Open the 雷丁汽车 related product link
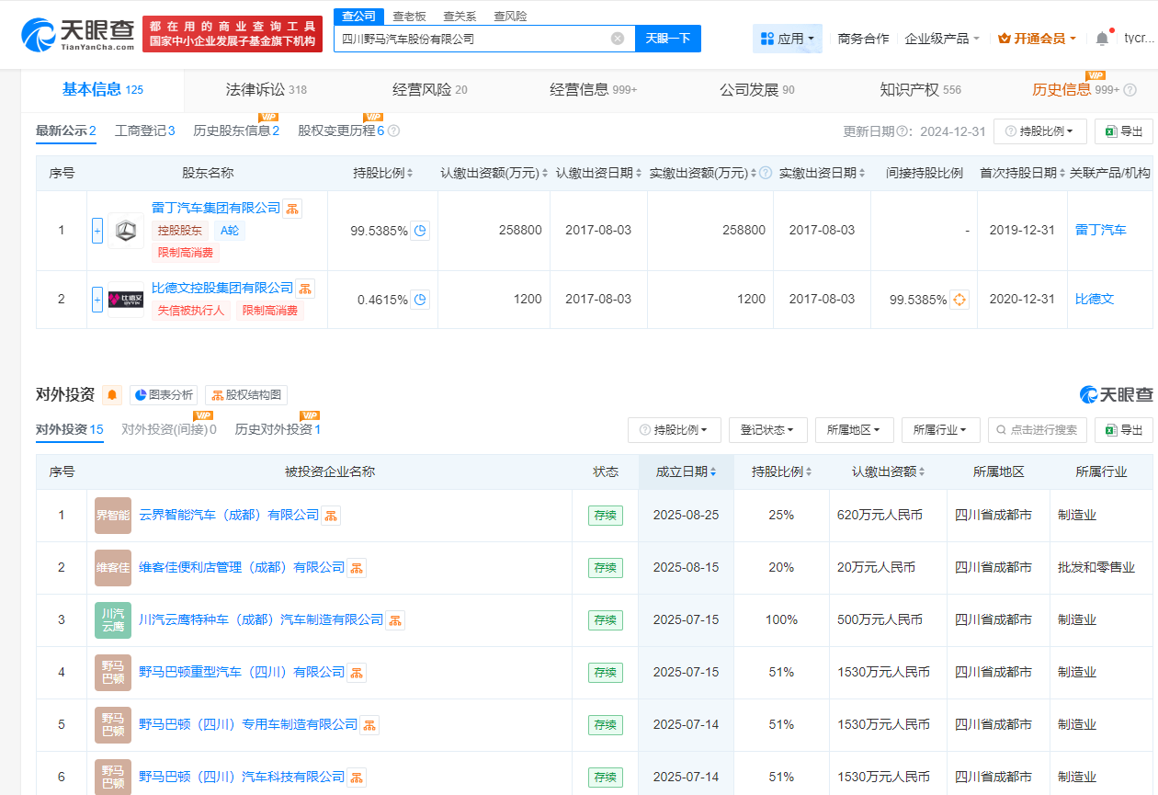Screen dimensions: 1158x795 click(1100, 231)
